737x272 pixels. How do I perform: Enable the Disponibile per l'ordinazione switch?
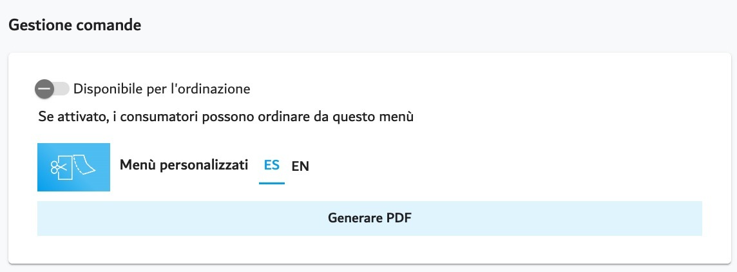[52, 88]
